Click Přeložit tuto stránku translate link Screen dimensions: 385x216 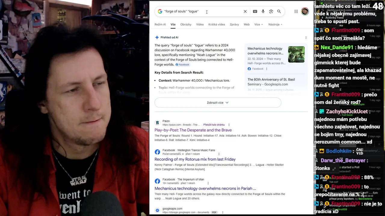[x=214, y=125]
